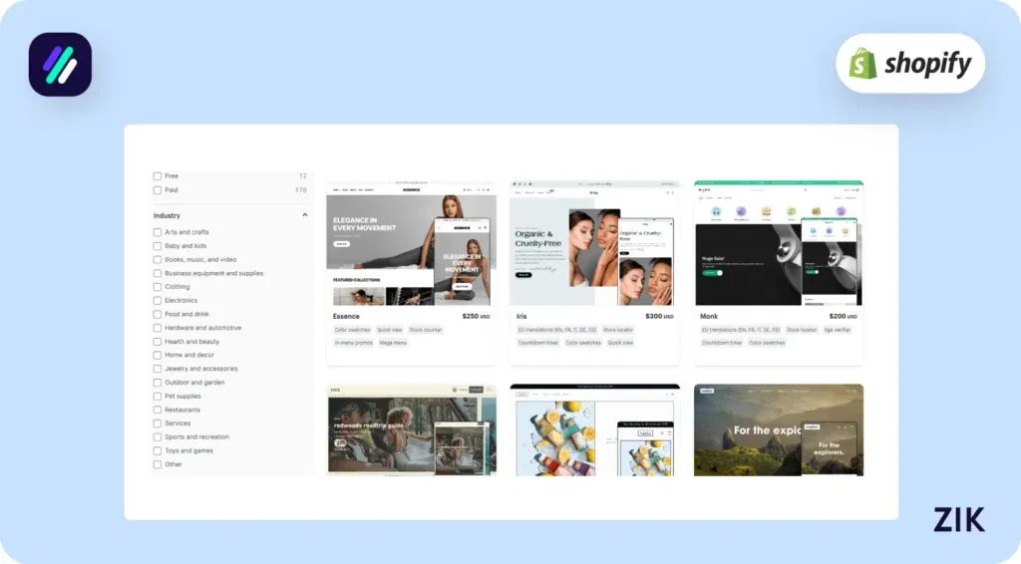Open the Essence theme preview image
Viewport: 1021px width, 564px height.
[x=411, y=243]
